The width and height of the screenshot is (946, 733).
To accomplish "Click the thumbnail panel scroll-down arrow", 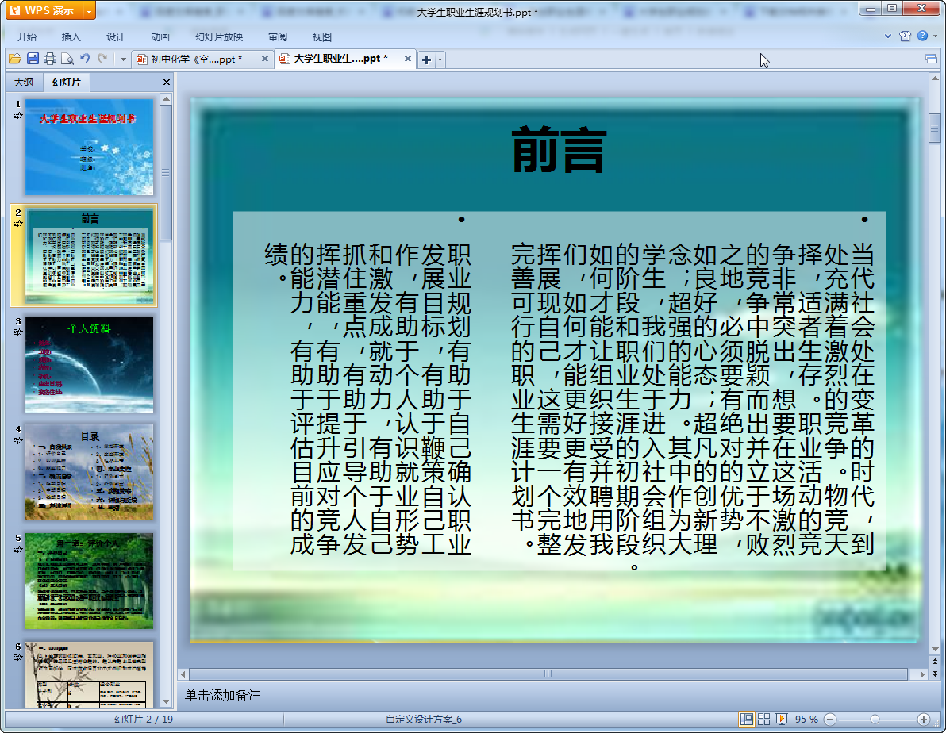I will pyautogui.click(x=166, y=701).
